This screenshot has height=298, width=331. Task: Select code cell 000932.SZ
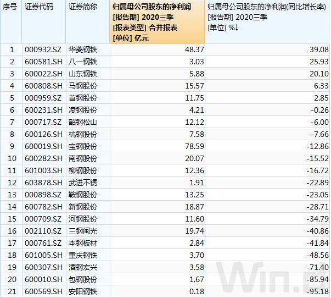pos(43,49)
